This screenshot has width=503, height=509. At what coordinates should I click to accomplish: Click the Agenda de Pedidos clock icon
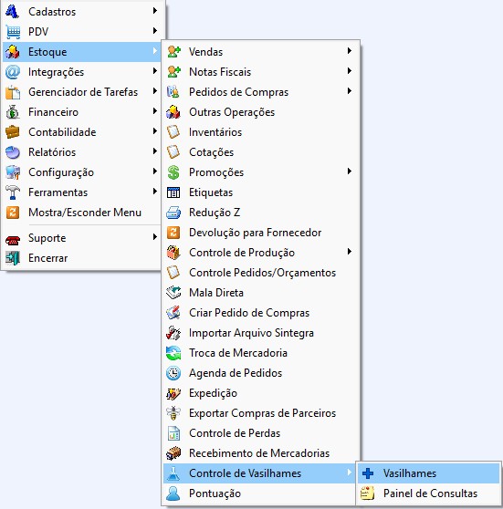tap(173, 373)
